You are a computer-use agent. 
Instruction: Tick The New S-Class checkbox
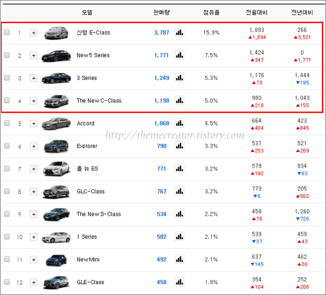click(x=7, y=214)
